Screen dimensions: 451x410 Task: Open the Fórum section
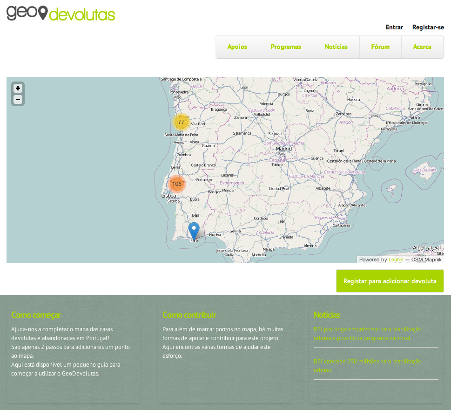pos(380,47)
